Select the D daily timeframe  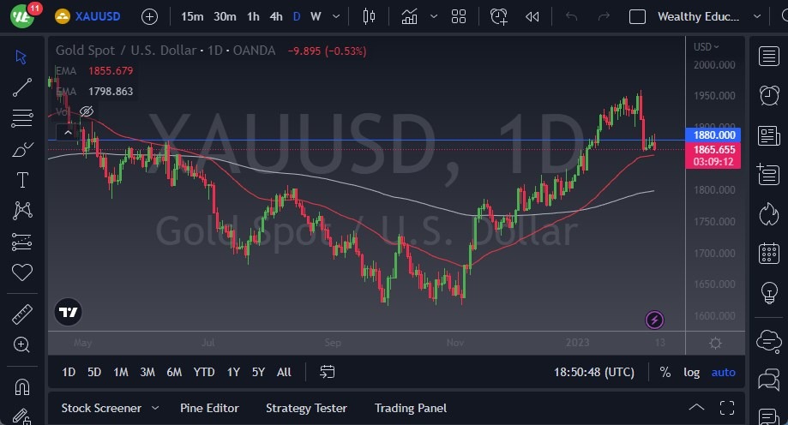[297, 16]
